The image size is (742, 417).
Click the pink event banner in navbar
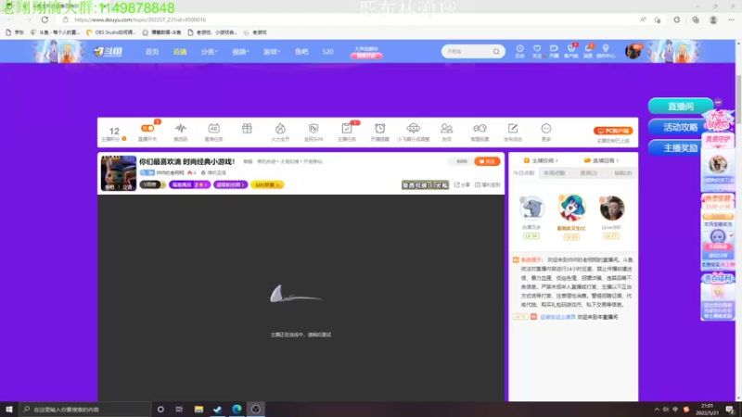pos(366,52)
